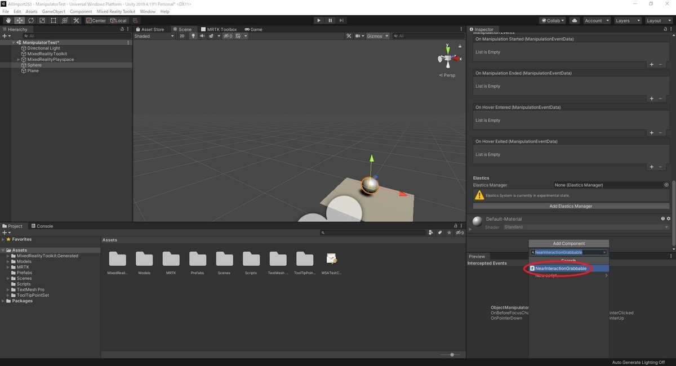Toggle grid snapping icon in toolbar
This screenshot has width=676, height=366.
tap(135, 20)
